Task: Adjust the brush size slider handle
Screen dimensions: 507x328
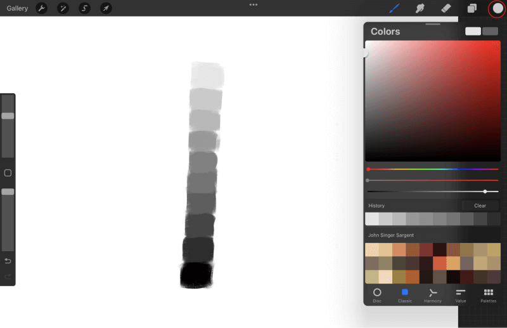Action: pyautogui.click(x=8, y=116)
